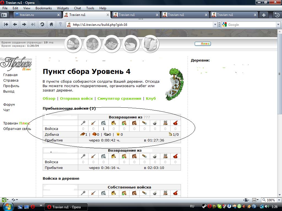
Task: Click the Travian logo image
Action: click(x=16, y=64)
